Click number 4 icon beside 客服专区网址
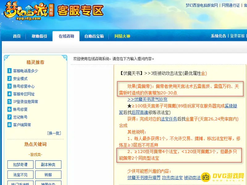Image resolution: width=247 pixels, height=185 pixels. click(10, 94)
